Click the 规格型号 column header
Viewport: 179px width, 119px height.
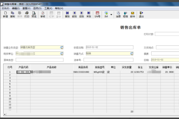pyautogui.click(x=100, y=67)
